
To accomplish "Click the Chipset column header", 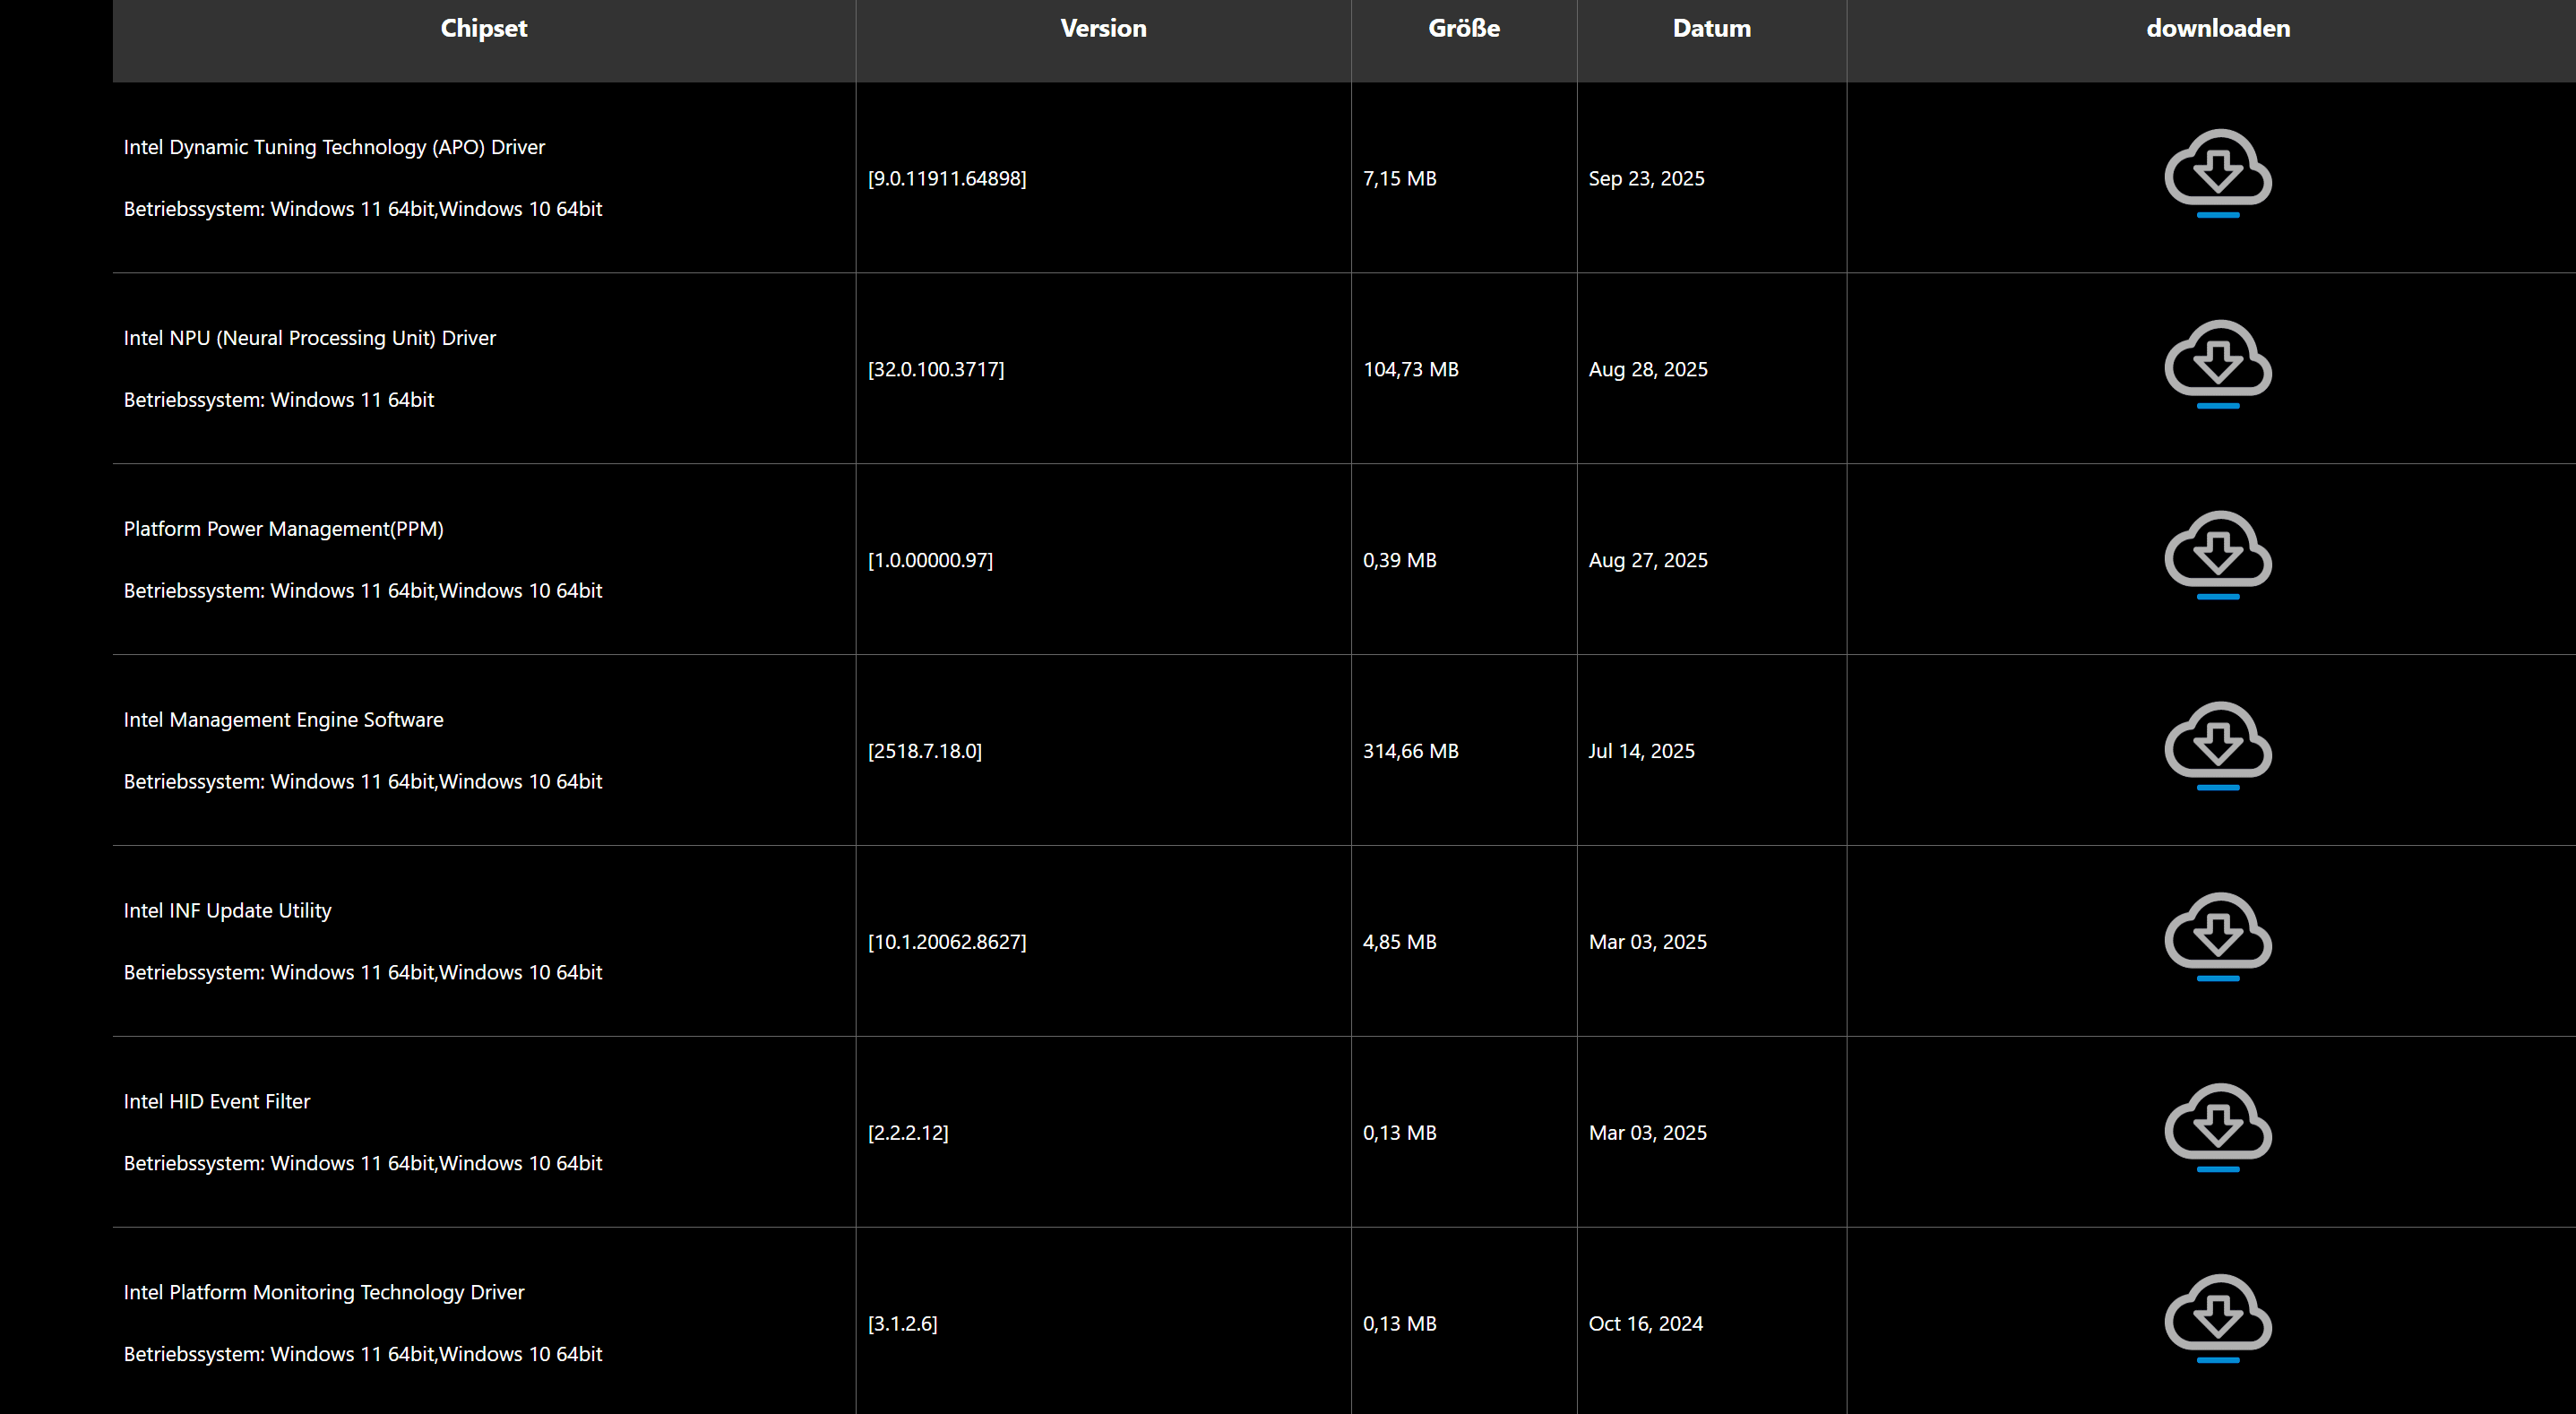I will [x=483, y=28].
